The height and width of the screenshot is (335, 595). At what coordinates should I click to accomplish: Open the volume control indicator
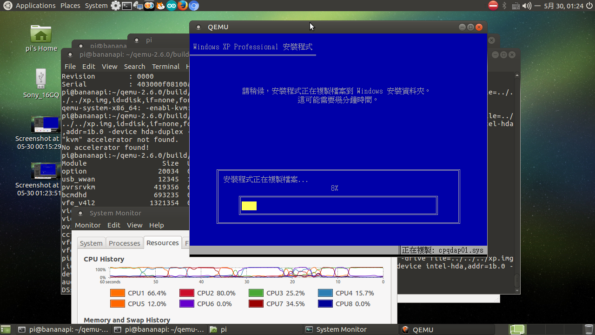click(x=527, y=6)
